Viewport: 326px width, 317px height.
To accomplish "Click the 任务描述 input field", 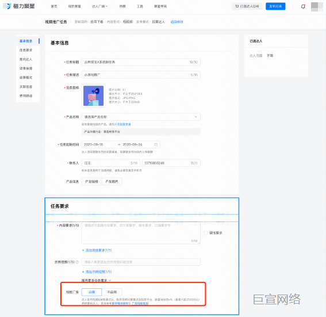I will pos(141,75).
